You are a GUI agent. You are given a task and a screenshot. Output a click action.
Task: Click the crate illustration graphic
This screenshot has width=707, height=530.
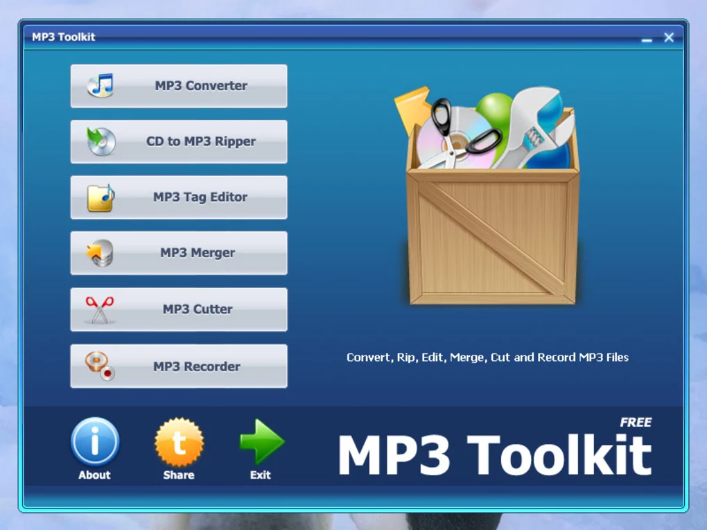492,201
